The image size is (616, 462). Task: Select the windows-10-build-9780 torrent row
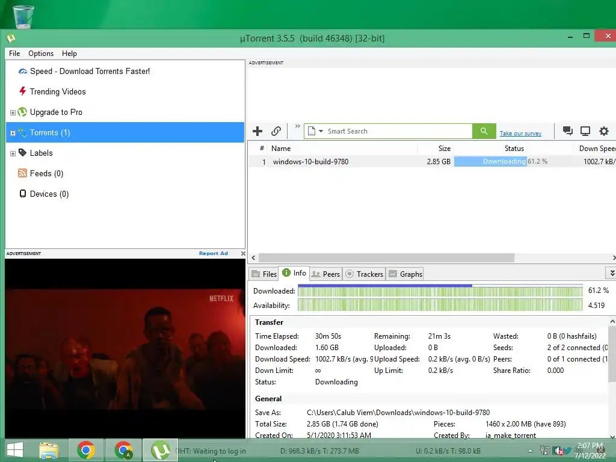click(x=432, y=161)
